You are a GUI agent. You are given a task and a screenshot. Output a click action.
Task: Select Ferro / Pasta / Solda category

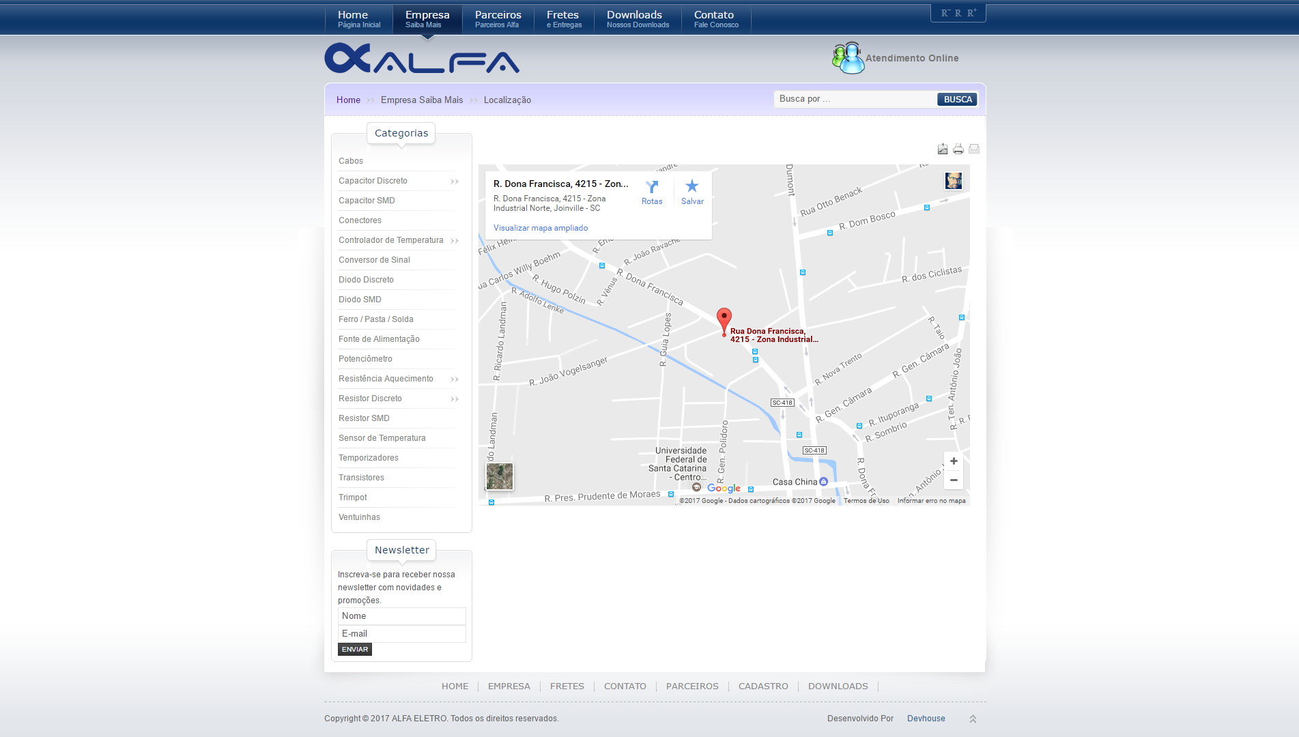[x=376, y=319]
